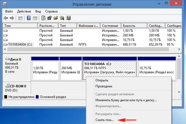
Task: Select the drive icon of the 10,75 ГБ volume row
Action: [5, 40]
